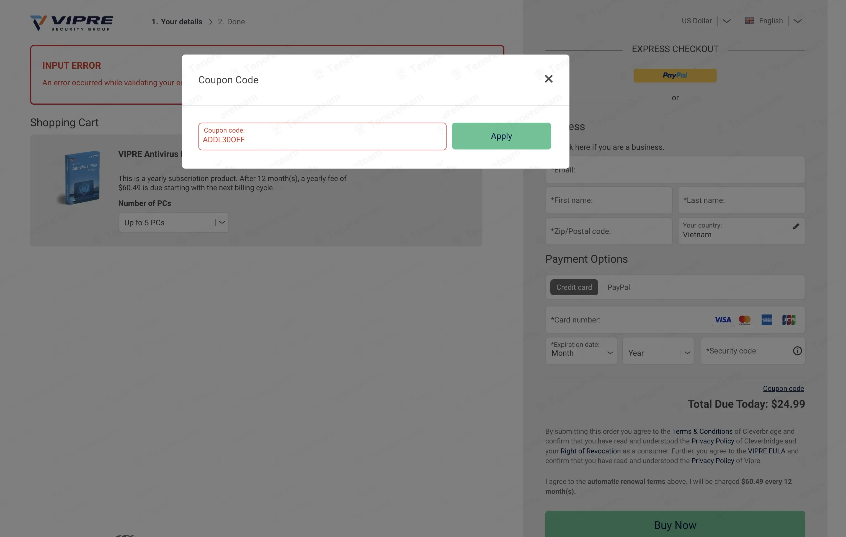Click the Buy Now button
This screenshot has width=846, height=537.
[x=675, y=524]
